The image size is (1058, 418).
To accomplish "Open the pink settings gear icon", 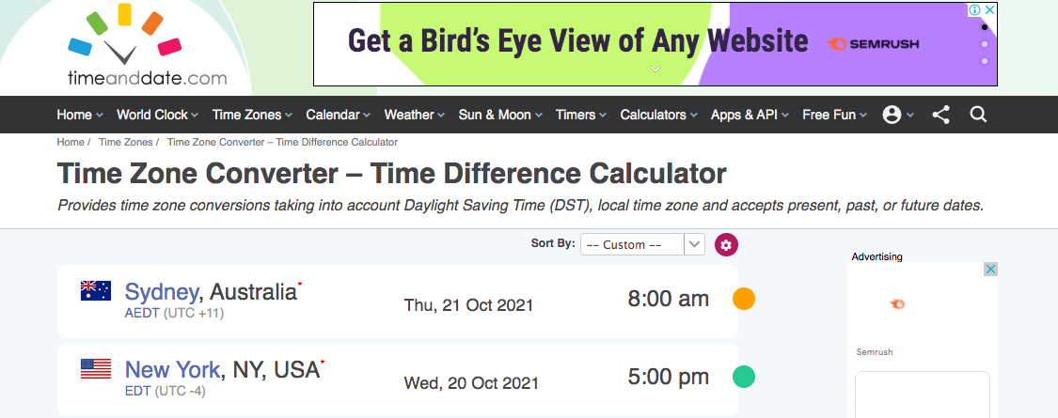I will 726,245.
